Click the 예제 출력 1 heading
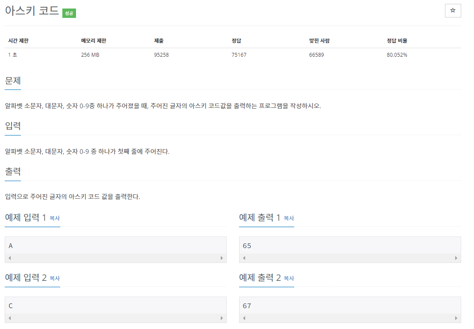This screenshot has height=329, width=474. [x=260, y=217]
